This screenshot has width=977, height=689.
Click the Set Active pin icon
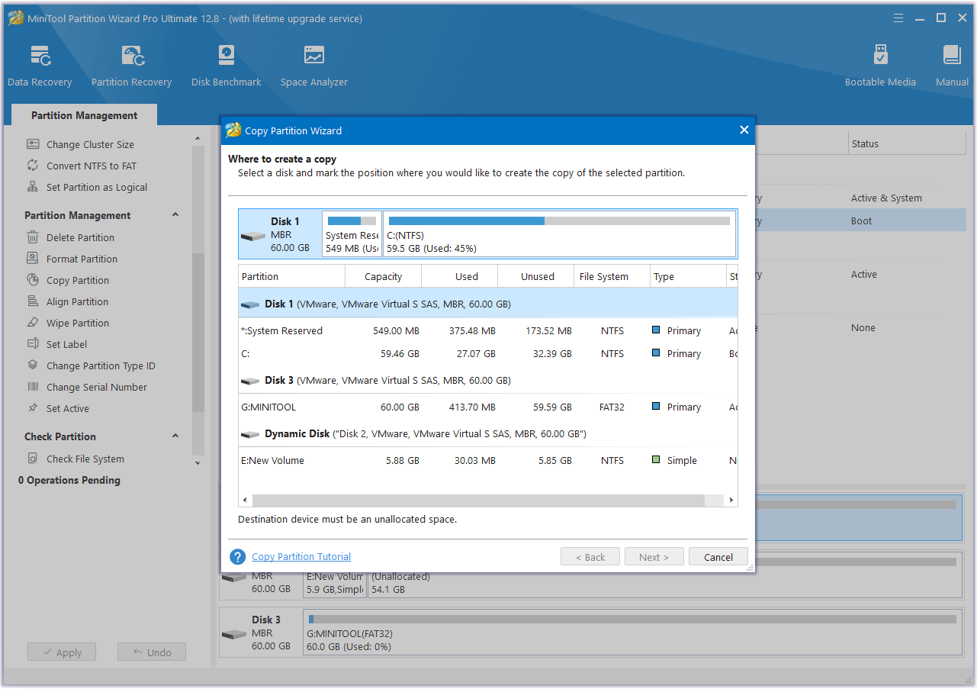pyautogui.click(x=33, y=408)
